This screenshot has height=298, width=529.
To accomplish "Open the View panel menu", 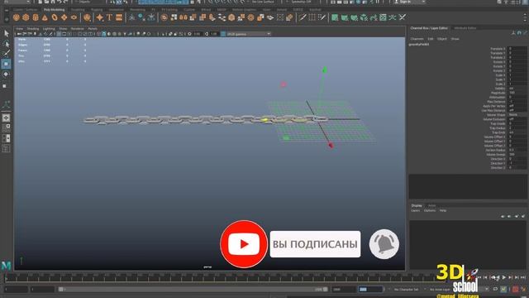I will point(19,29).
